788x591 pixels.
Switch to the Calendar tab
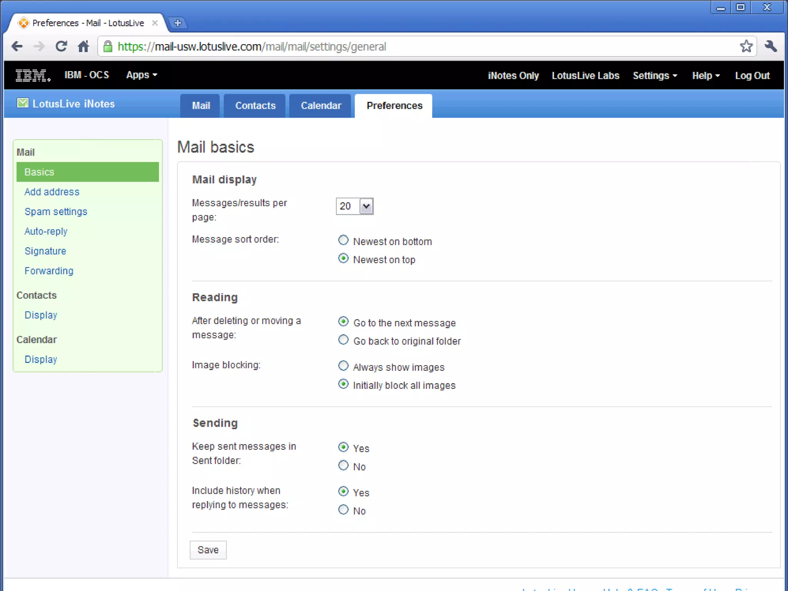(x=321, y=106)
